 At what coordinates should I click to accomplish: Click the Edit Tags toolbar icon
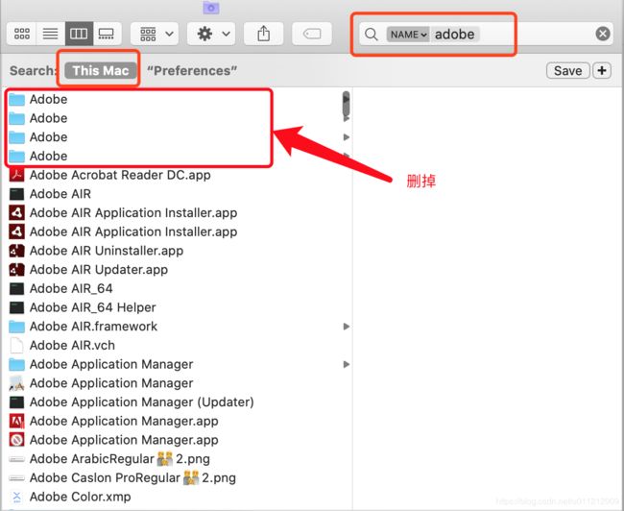pyautogui.click(x=312, y=34)
